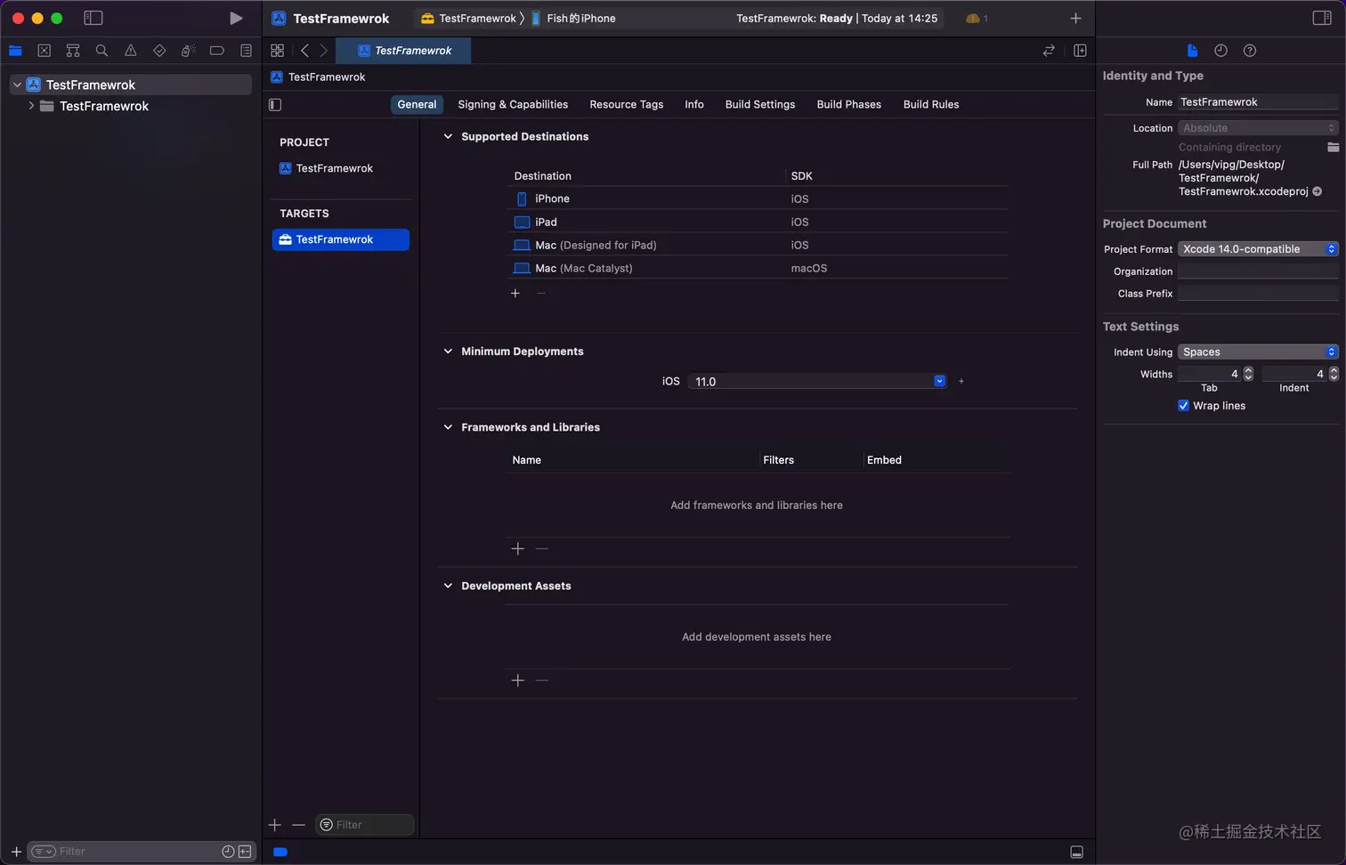Collapse the Minimum Deployments section

click(448, 352)
